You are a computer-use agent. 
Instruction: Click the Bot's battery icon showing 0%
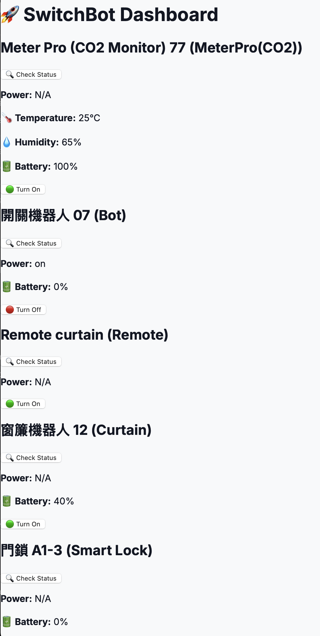(x=7, y=287)
